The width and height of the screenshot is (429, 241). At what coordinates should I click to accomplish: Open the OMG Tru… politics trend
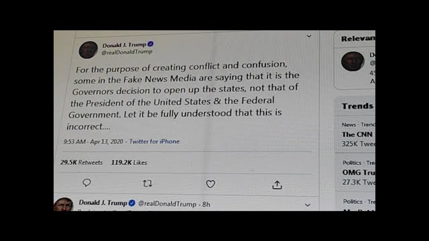pyautogui.click(x=358, y=172)
